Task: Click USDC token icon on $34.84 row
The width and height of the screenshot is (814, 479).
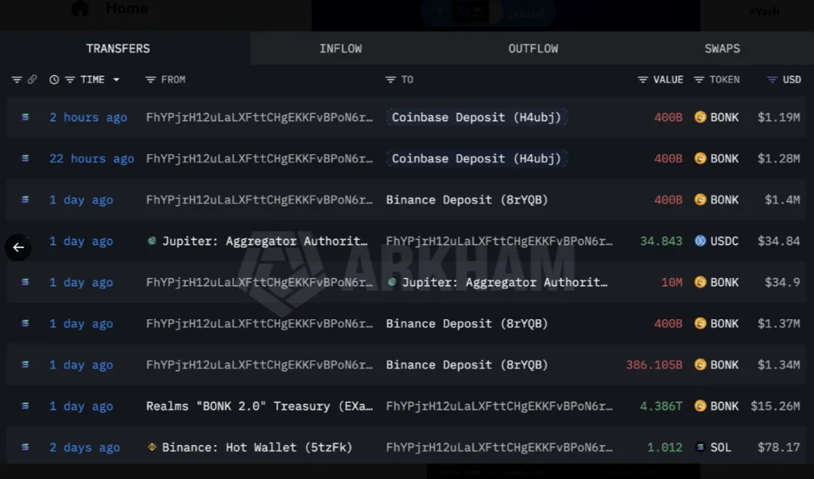Action: [700, 241]
